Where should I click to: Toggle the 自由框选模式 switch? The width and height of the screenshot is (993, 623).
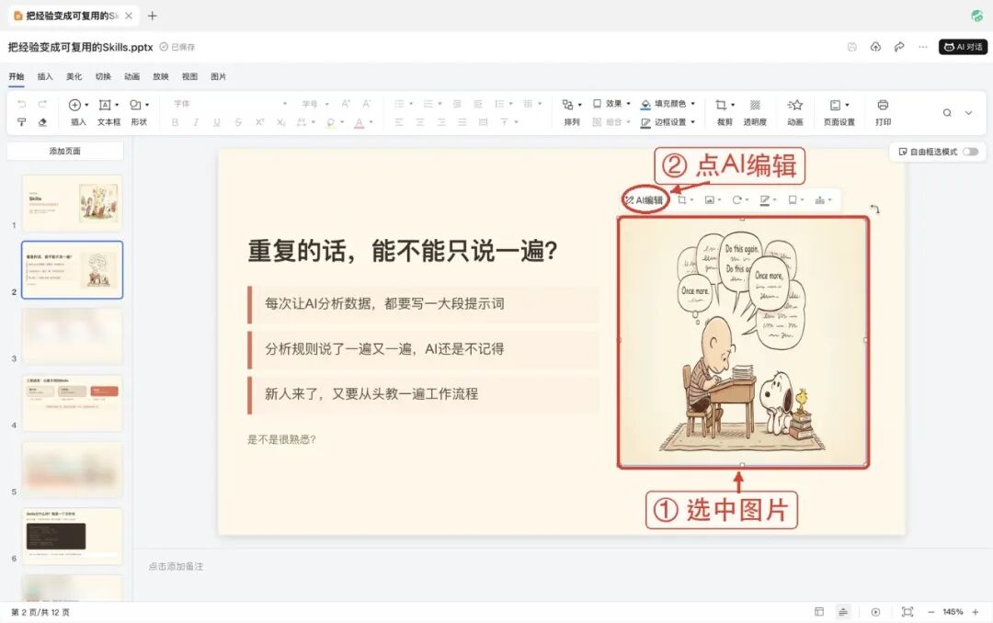[970, 152]
